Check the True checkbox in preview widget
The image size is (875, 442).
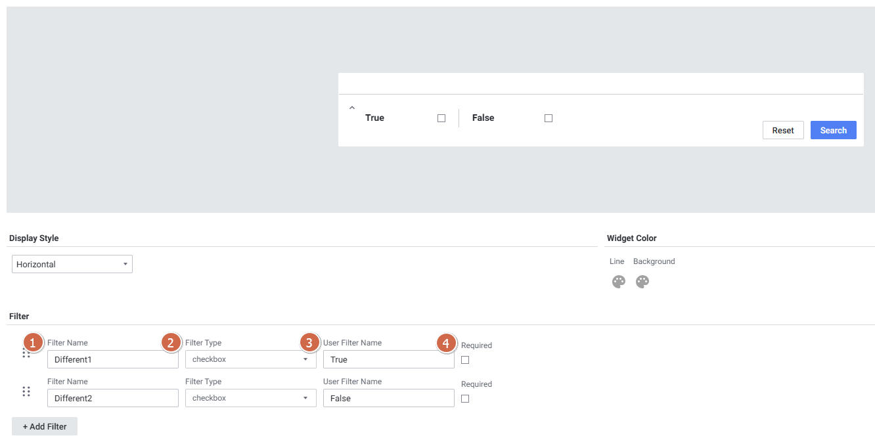(x=441, y=118)
